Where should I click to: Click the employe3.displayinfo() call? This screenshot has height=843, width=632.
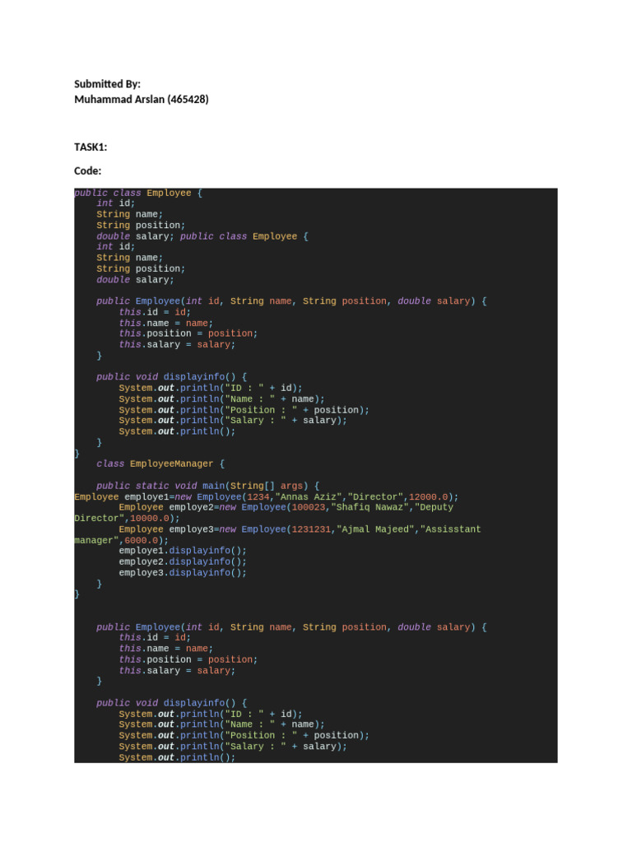click(183, 573)
